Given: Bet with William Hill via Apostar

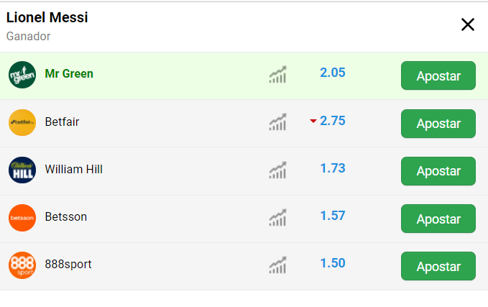Looking at the screenshot, I should tap(438, 171).
